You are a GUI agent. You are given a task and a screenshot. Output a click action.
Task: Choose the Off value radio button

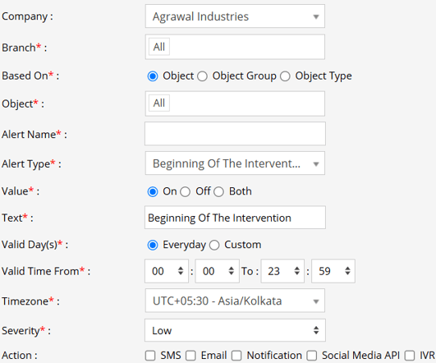coord(186,191)
